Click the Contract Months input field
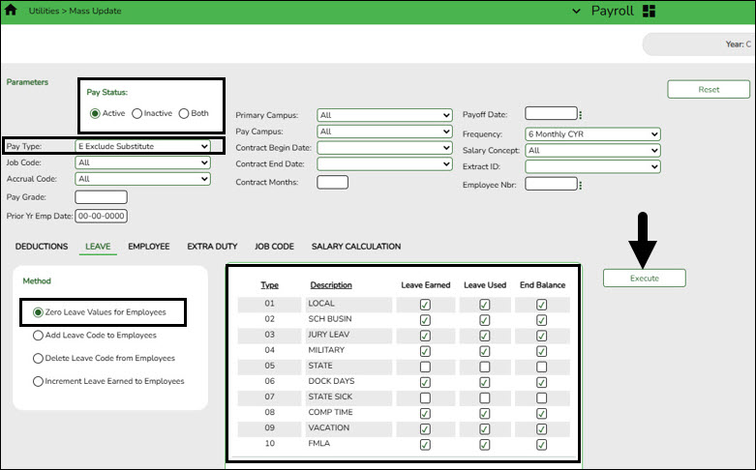 (332, 182)
